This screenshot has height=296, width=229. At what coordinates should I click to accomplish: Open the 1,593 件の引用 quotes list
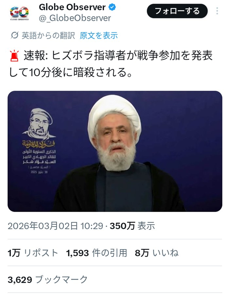point(97,253)
